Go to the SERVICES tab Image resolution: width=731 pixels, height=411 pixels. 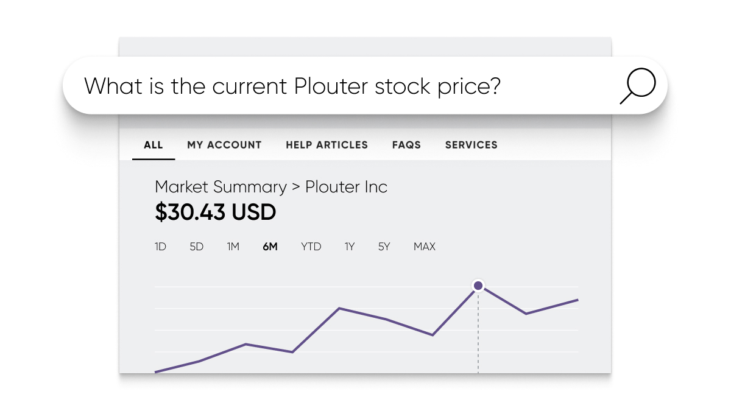click(471, 145)
